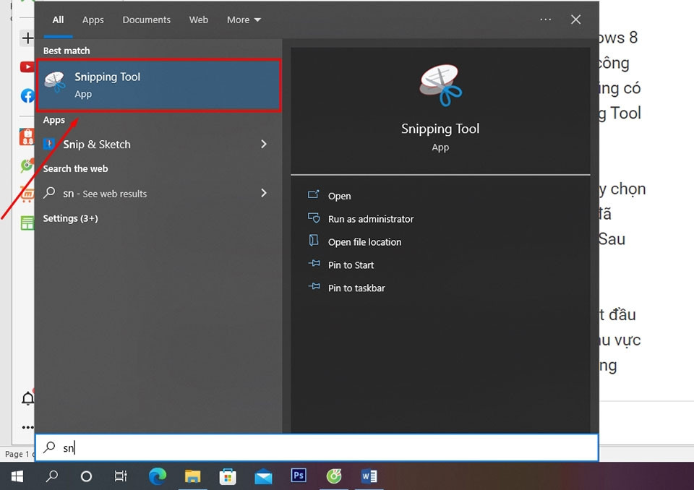Switch to Word from taskbar
This screenshot has height=490, width=694.
[369, 476]
